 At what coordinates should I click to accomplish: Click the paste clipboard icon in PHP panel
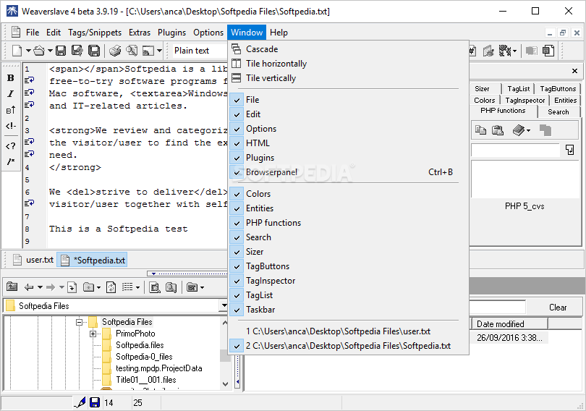498,130
